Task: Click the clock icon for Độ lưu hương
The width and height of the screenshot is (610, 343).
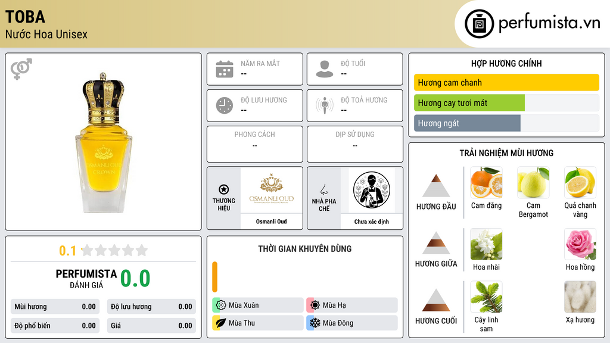Action: [x=225, y=105]
